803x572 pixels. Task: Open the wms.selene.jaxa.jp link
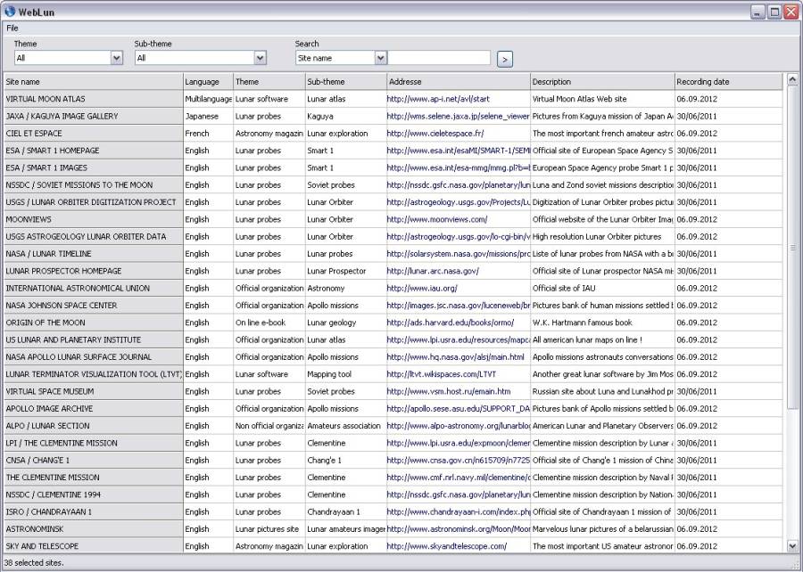458,117
